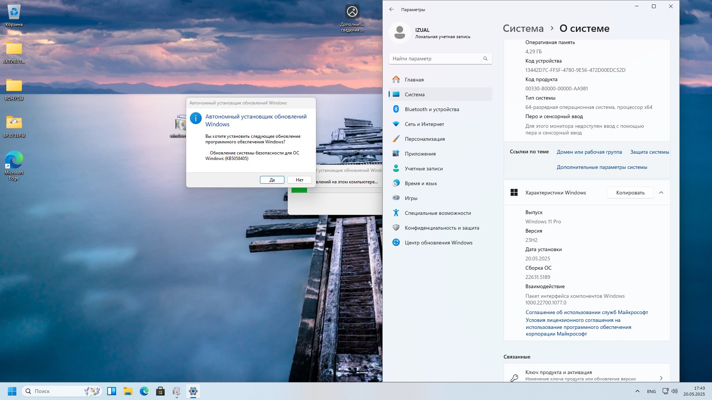Image resolution: width=712 pixels, height=400 pixels.
Task: Open Персонализация brush icon in sidebar
Action: pos(396,139)
